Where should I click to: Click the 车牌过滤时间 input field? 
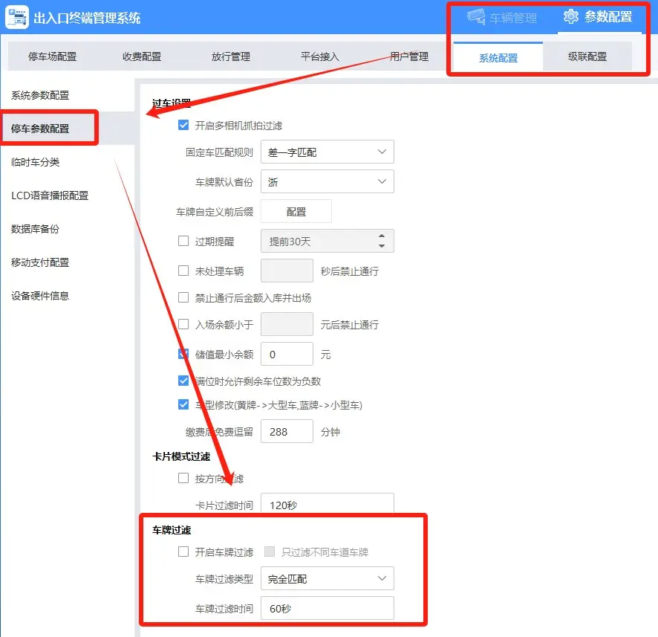(327, 608)
